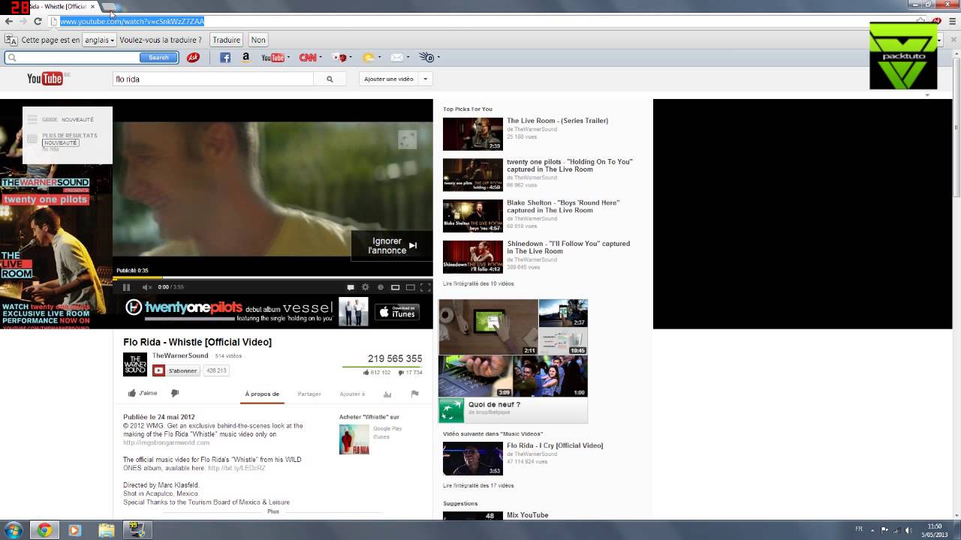Click Ajouter une vidéo button
This screenshot has width=961, height=540.
coord(389,79)
